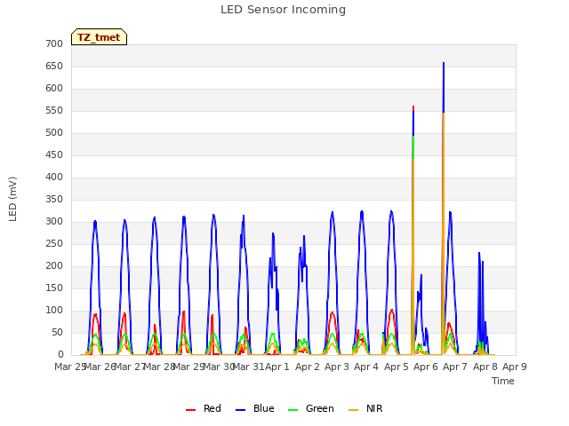The width and height of the screenshot is (569, 426).
Task: Click the 100 y-axis tick label
Action: click(54, 310)
